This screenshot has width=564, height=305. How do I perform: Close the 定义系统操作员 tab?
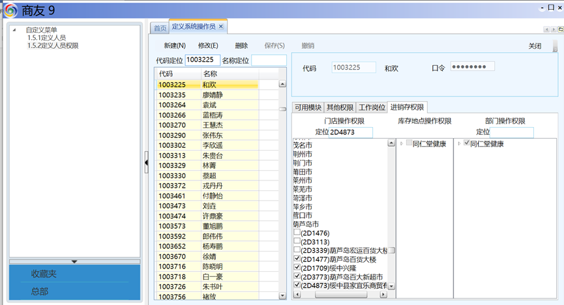(x=221, y=26)
